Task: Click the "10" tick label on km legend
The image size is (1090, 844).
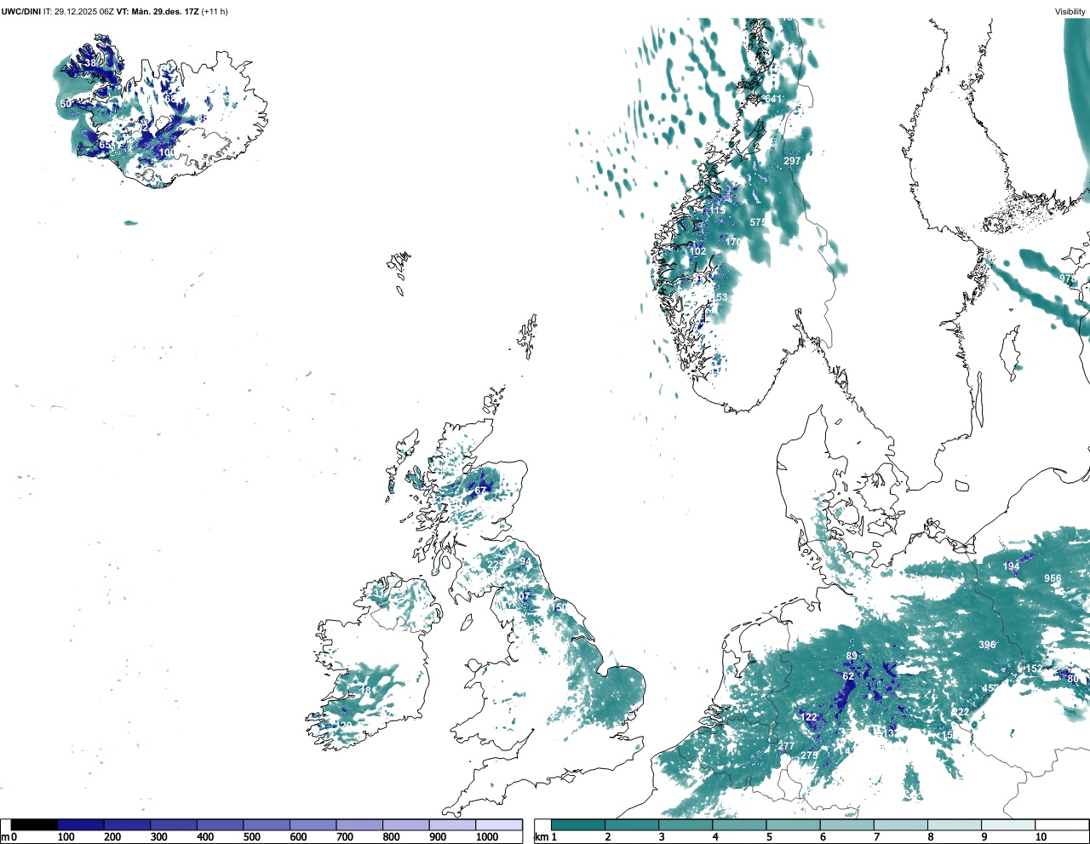Action: 1041,837
